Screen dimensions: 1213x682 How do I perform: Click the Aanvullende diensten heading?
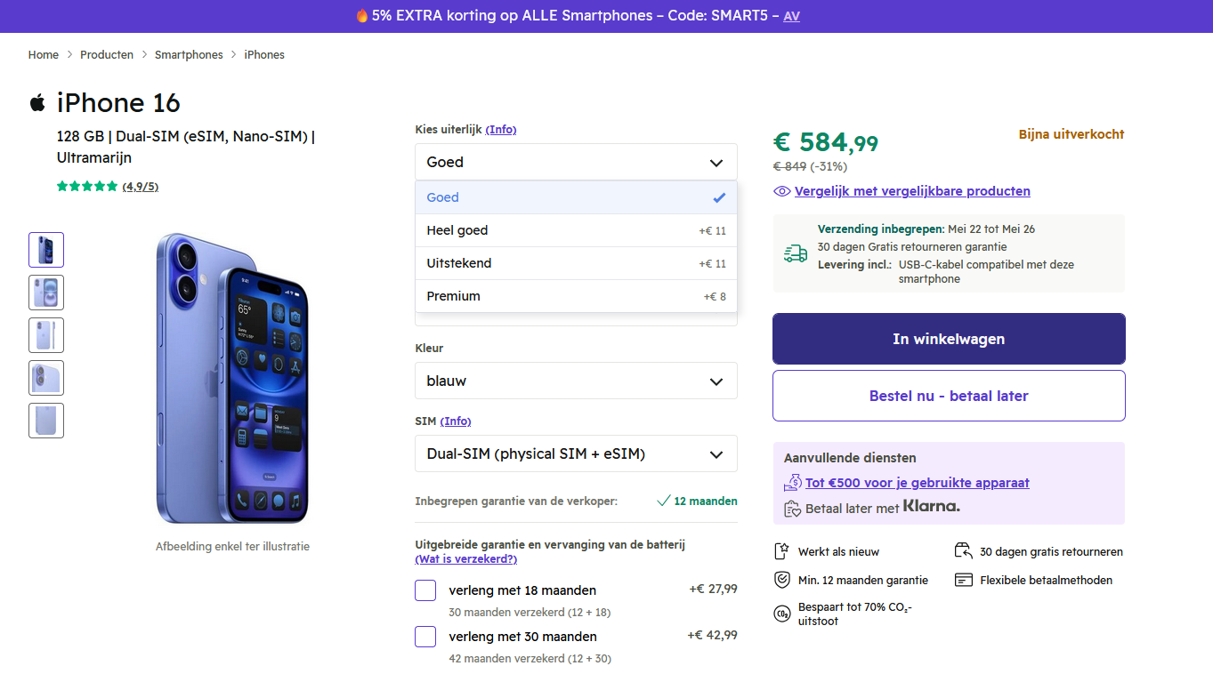[850, 459]
